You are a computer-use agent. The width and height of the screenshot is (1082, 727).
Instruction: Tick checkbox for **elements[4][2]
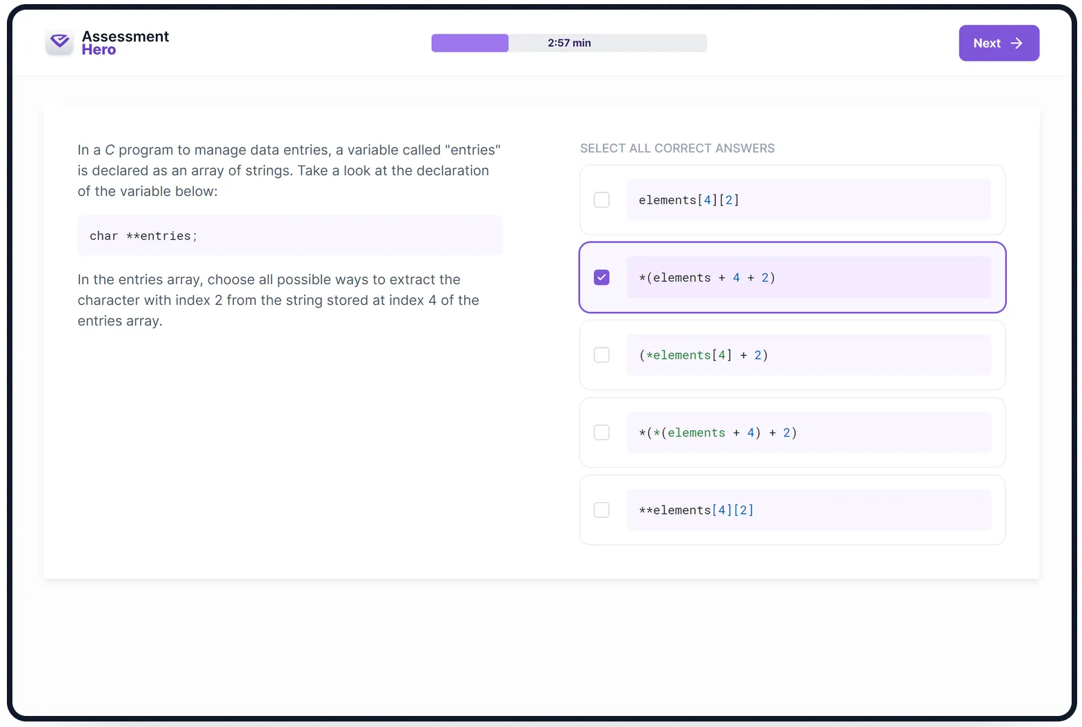click(x=601, y=510)
